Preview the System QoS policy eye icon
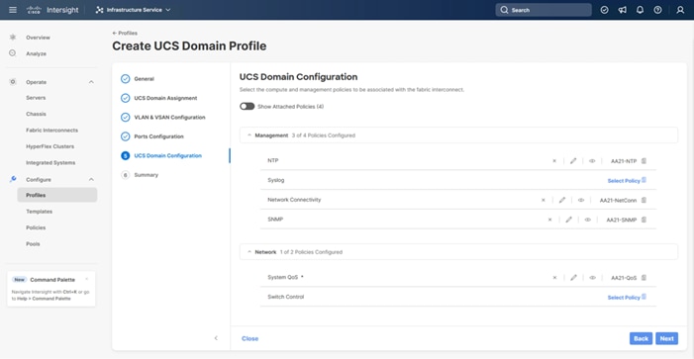 [x=593, y=278]
